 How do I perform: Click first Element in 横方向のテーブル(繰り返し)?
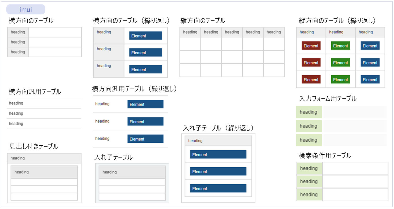click(x=145, y=36)
